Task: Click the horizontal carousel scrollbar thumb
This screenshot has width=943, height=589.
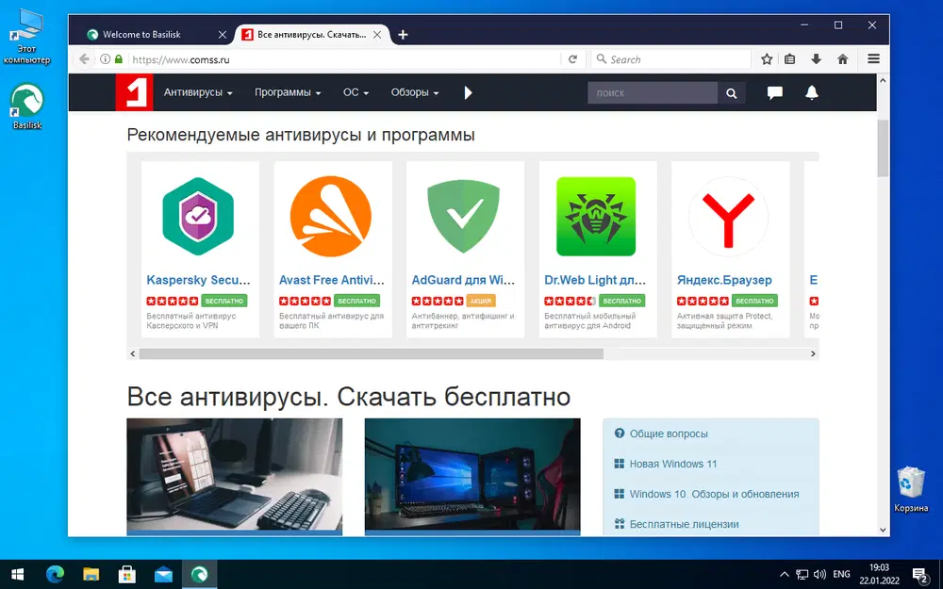Action: pos(371,354)
